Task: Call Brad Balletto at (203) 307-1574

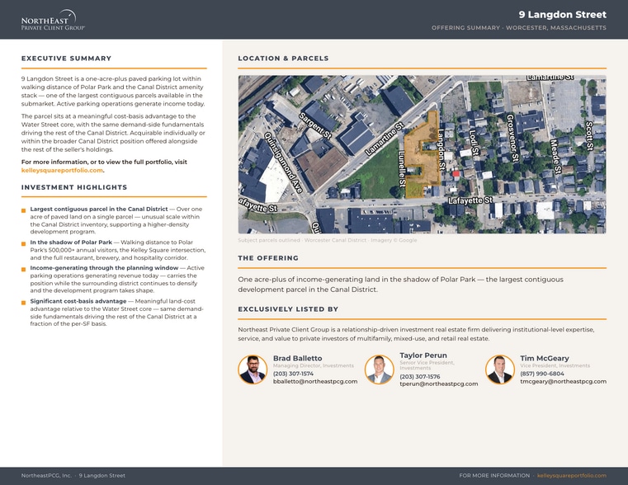Action: [x=293, y=374]
